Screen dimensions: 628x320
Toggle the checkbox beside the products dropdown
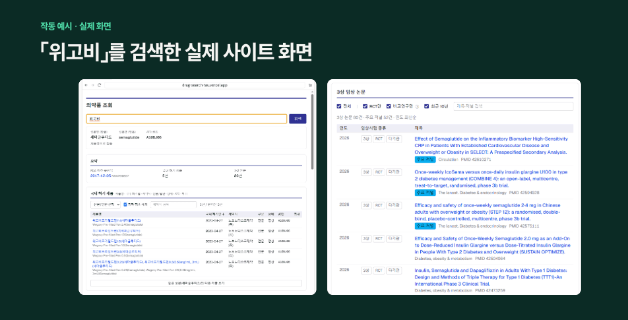pyautogui.click(x=125, y=205)
